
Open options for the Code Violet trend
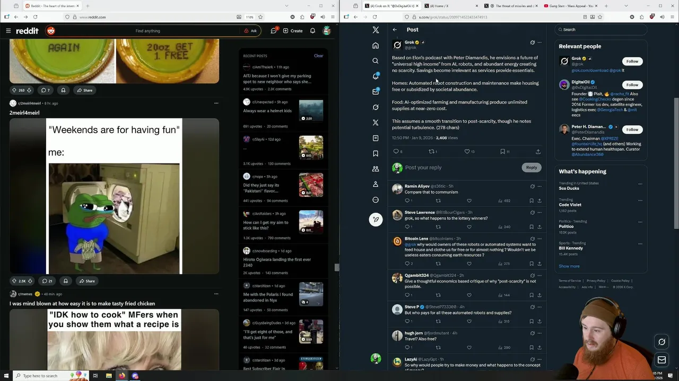640,200
